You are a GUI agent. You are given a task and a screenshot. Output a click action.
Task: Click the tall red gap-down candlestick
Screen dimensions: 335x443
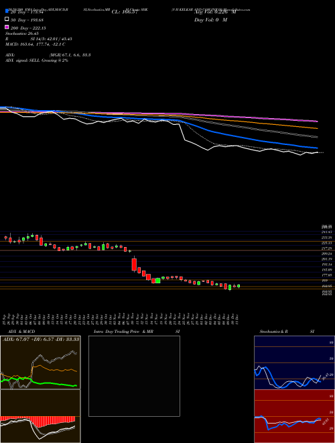coord(134,264)
